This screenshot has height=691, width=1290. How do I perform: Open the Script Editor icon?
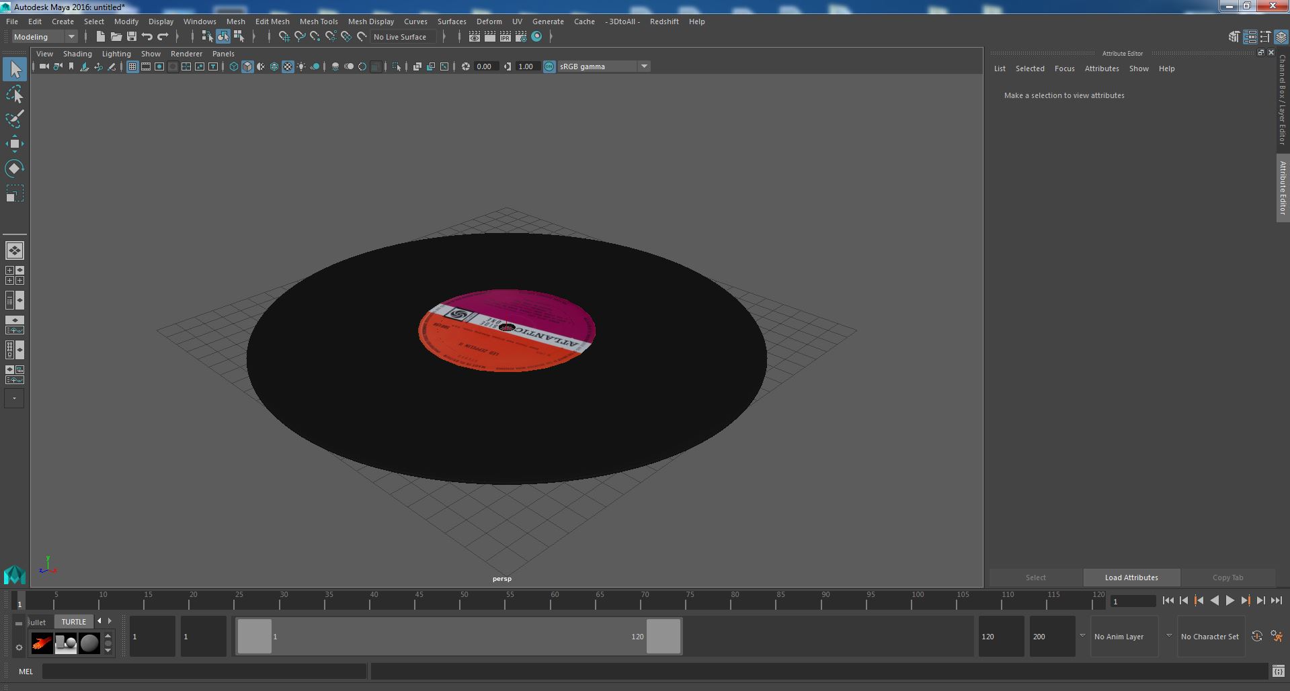point(1279,671)
